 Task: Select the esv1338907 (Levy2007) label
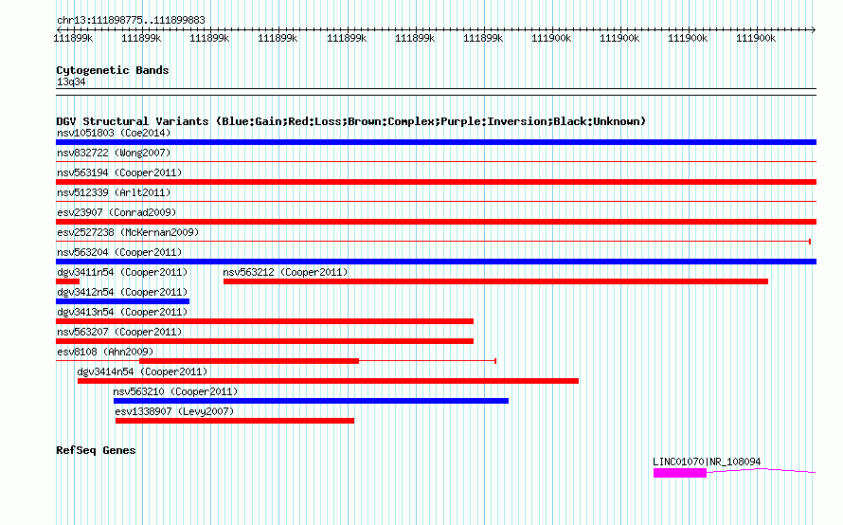pos(174,411)
